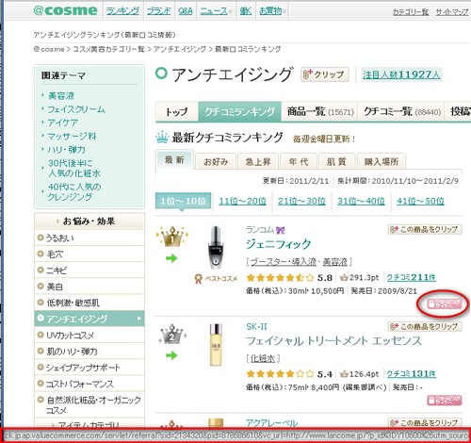
Task: Open the 注目人数11927人 link
Action: [x=401, y=74]
